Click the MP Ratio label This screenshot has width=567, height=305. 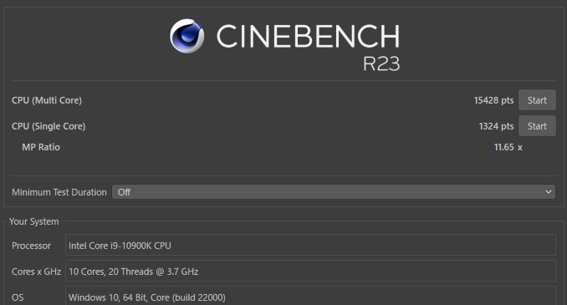click(41, 147)
